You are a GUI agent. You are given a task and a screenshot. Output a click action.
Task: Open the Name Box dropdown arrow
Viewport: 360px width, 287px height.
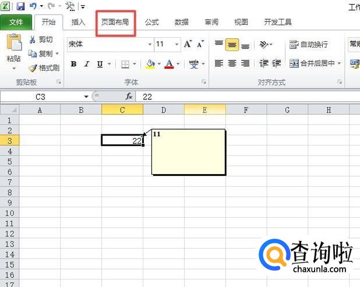[86, 97]
